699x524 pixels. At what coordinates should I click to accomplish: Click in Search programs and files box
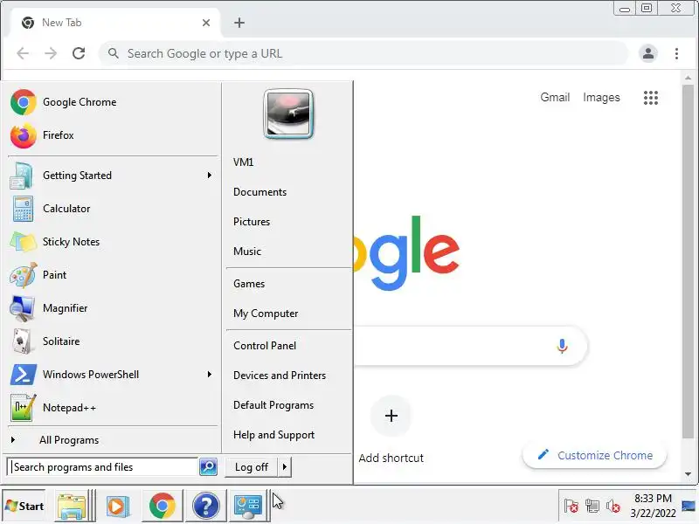point(103,467)
